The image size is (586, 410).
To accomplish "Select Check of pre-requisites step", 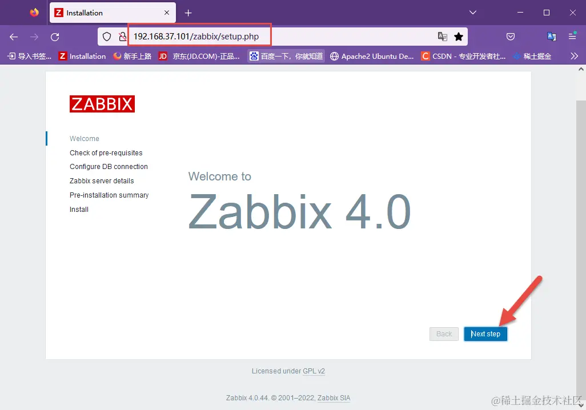I will coord(106,153).
